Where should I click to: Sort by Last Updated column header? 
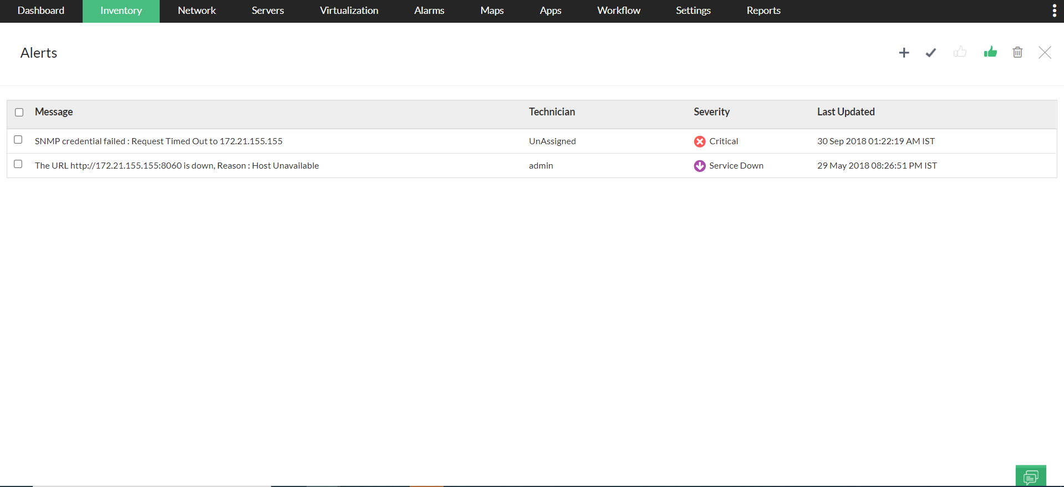point(846,112)
